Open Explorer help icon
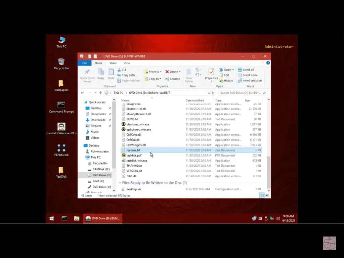 [268, 63]
